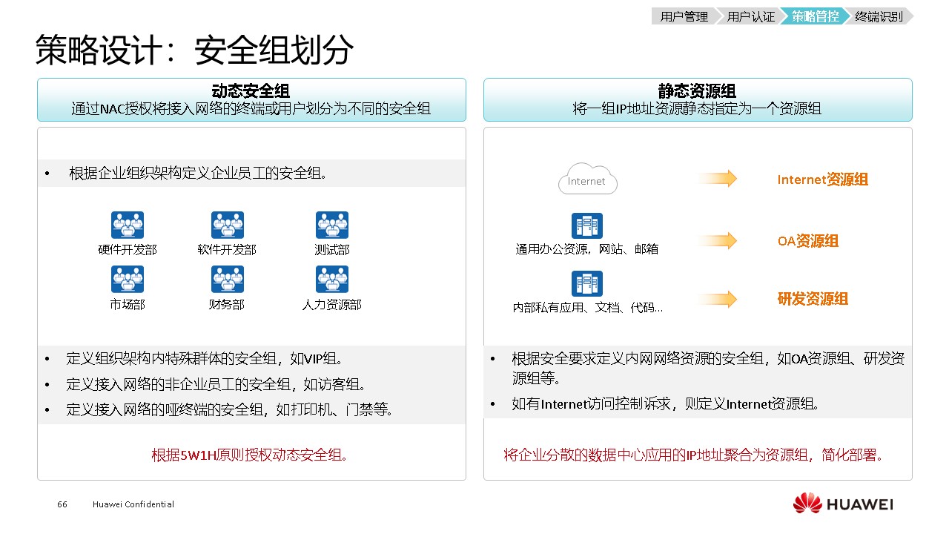The height and width of the screenshot is (534, 949).
Task: Select the 通用办公资源 server icon
Action: pyautogui.click(x=586, y=226)
